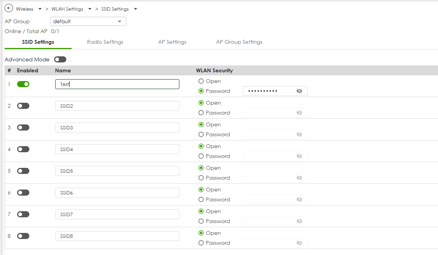Image resolution: width=438 pixels, height=255 pixels.
Task: Click the SSID8 name field
Action: pyautogui.click(x=117, y=236)
